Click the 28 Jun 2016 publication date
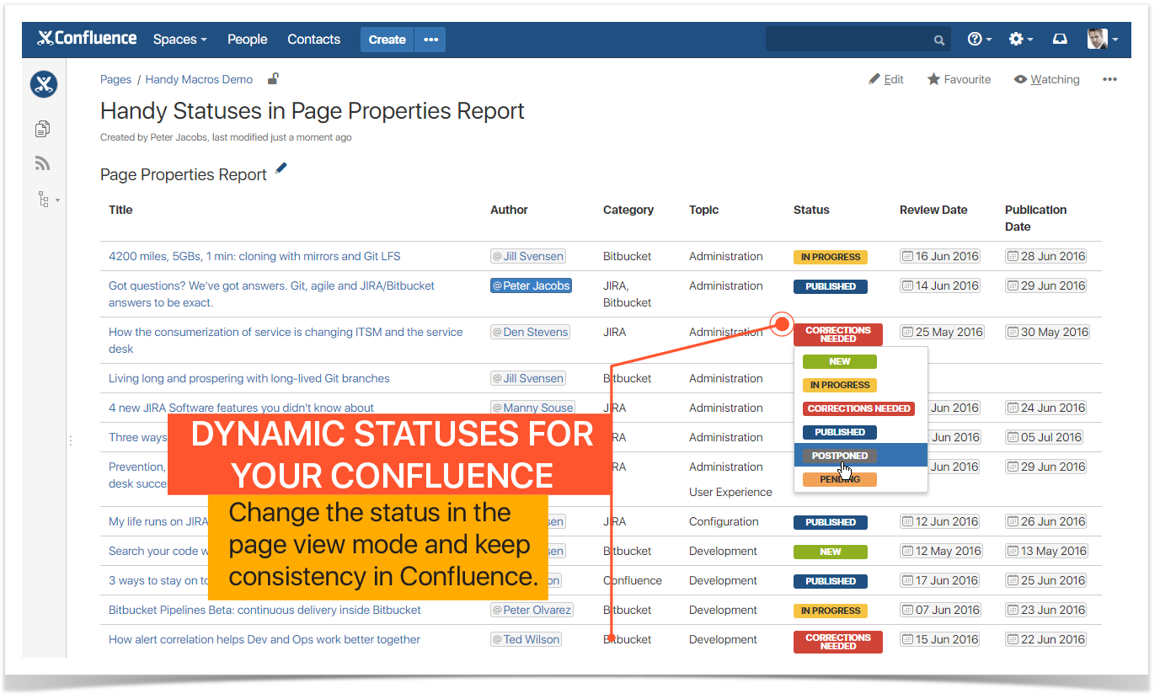Screen dimensions: 1160x699 click(1045, 256)
